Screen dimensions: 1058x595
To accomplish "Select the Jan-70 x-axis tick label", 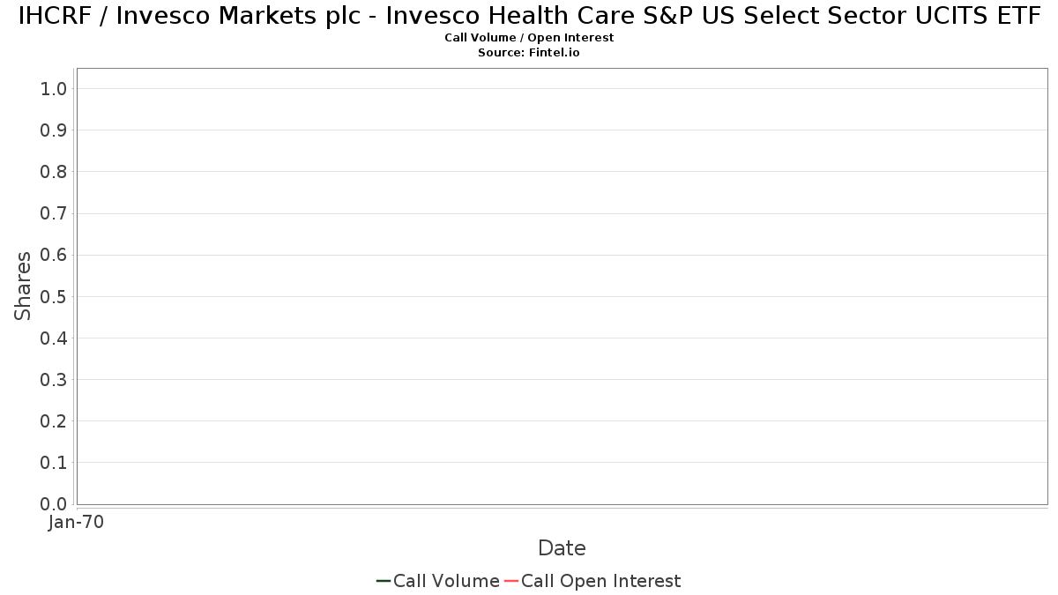I will tap(76, 523).
